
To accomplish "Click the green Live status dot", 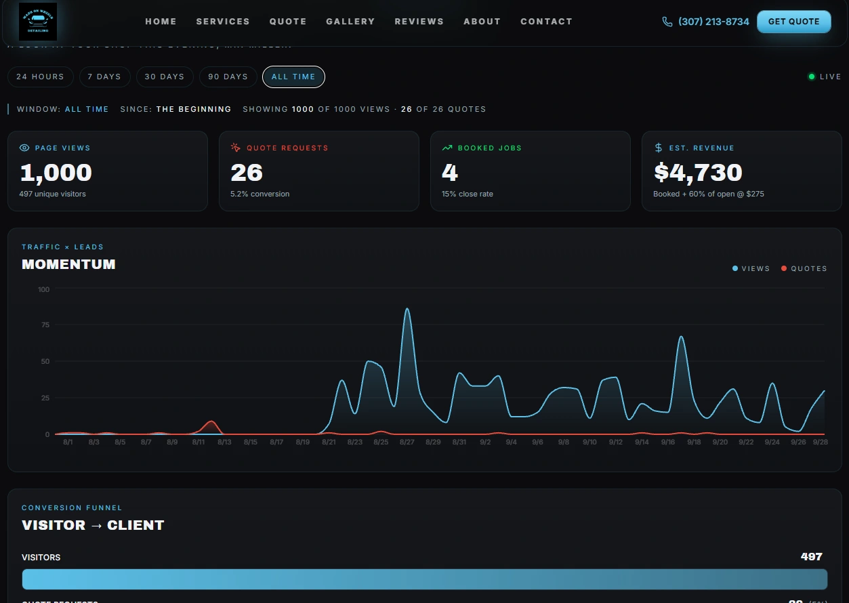I will pos(812,77).
